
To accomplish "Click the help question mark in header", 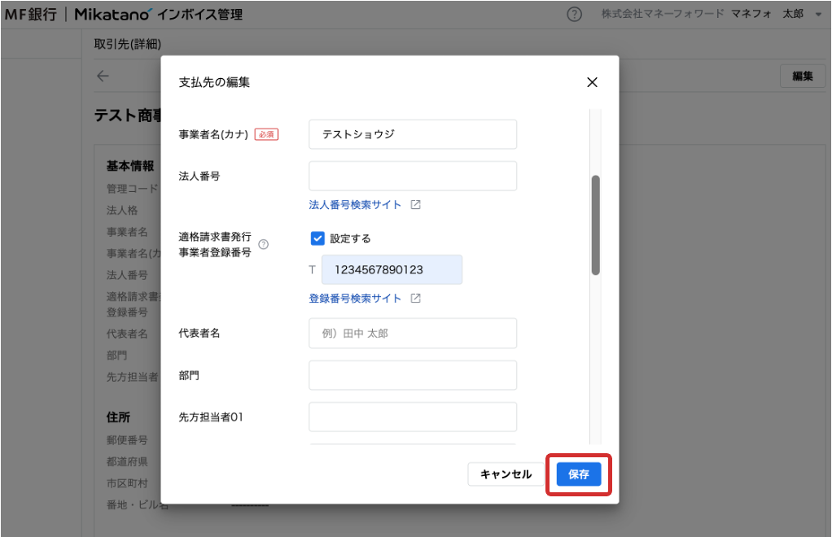I will [x=574, y=15].
